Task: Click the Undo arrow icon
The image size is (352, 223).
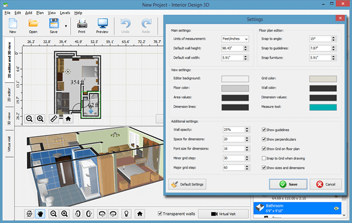Action: click(x=125, y=24)
